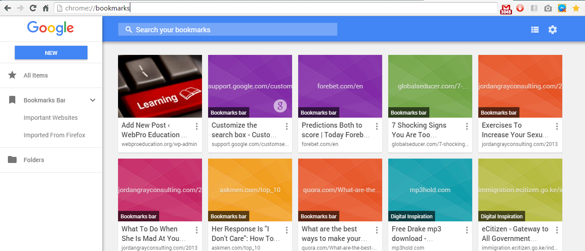Image resolution: width=585 pixels, height=251 pixels.
Task: Click the camera screenshot extension icon
Action: (x=548, y=8)
